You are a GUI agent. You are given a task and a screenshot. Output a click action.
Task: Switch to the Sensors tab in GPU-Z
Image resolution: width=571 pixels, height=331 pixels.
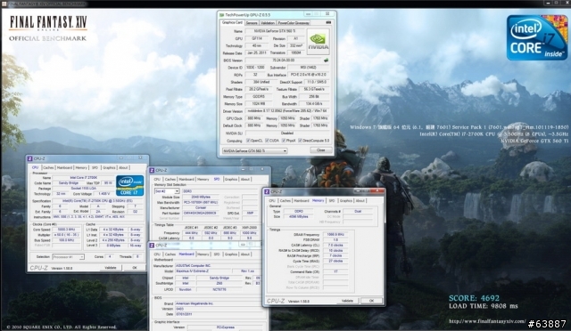coord(252,22)
